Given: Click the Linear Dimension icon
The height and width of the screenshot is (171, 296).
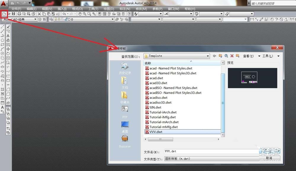Looking at the screenshot, I should 252,19.
